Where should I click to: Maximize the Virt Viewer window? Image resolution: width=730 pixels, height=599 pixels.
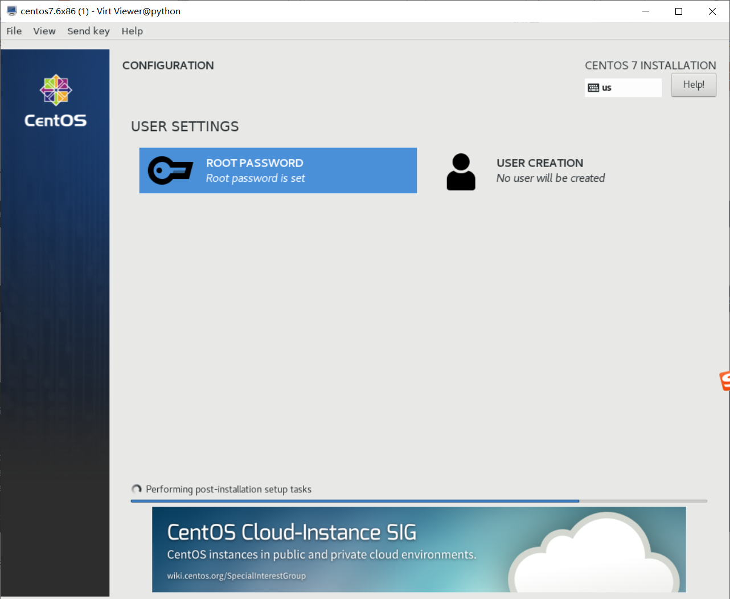(679, 11)
